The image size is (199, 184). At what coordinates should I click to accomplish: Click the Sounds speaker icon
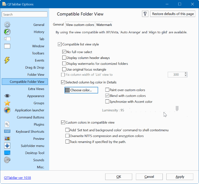7,160
